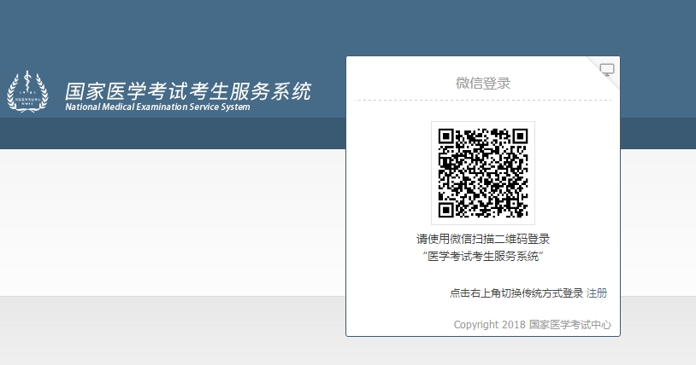Click the 请使用微信扫描二维码登录 instruction text
The width and height of the screenshot is (696, 365).
(x=482, y=239)
